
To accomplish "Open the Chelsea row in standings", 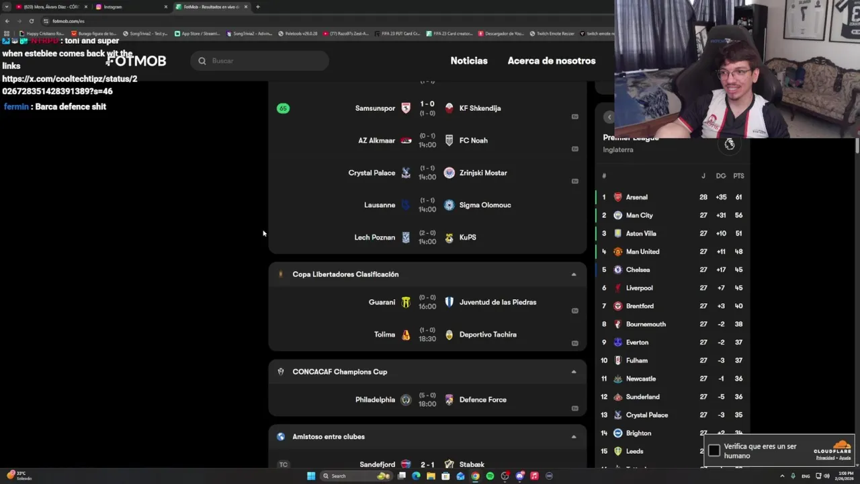I will [x=673, y=270].
